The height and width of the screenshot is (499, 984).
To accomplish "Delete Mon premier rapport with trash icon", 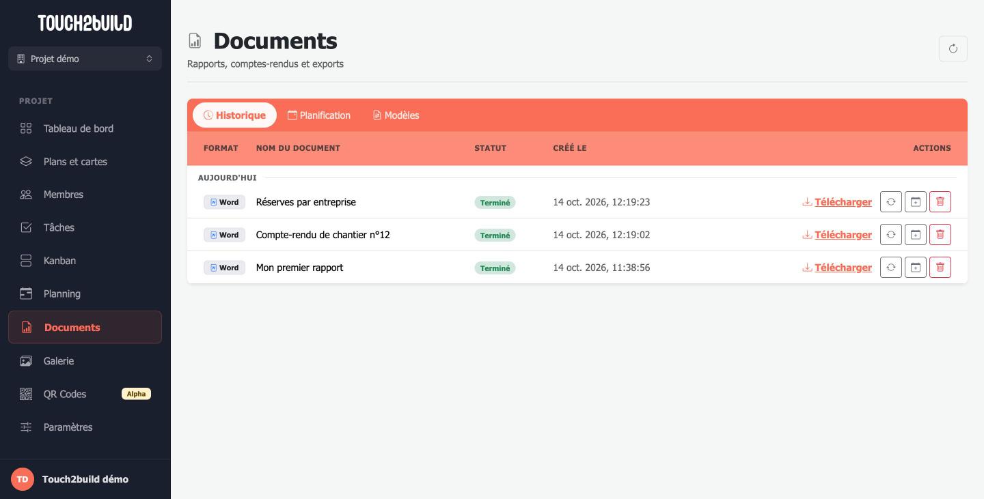I will (940, 268).
